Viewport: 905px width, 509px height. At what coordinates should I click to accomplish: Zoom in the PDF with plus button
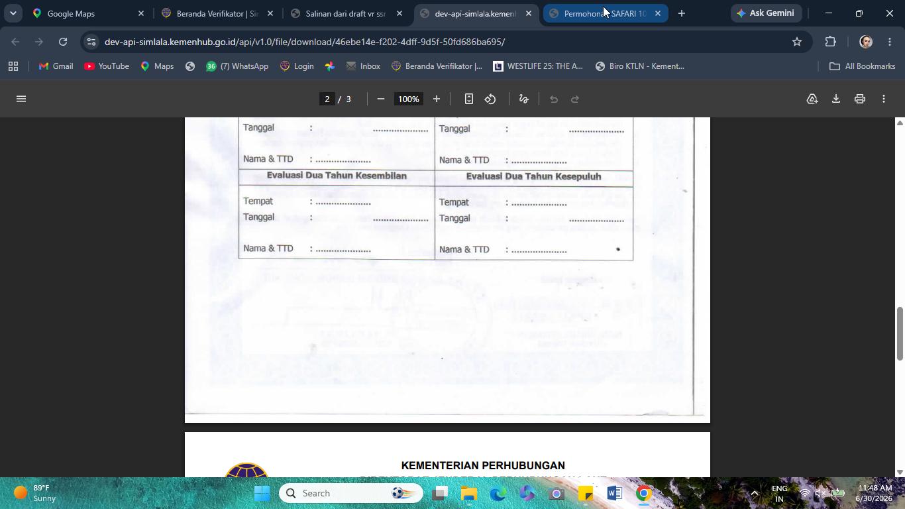tap(437, 99)
